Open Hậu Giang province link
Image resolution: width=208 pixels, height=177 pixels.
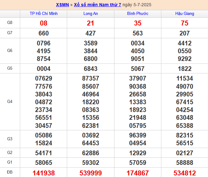point(185,14)
